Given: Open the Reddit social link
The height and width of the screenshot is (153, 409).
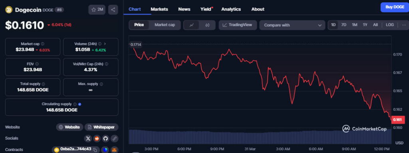Looking at the screenshot, I should click(x=97, y=138).
